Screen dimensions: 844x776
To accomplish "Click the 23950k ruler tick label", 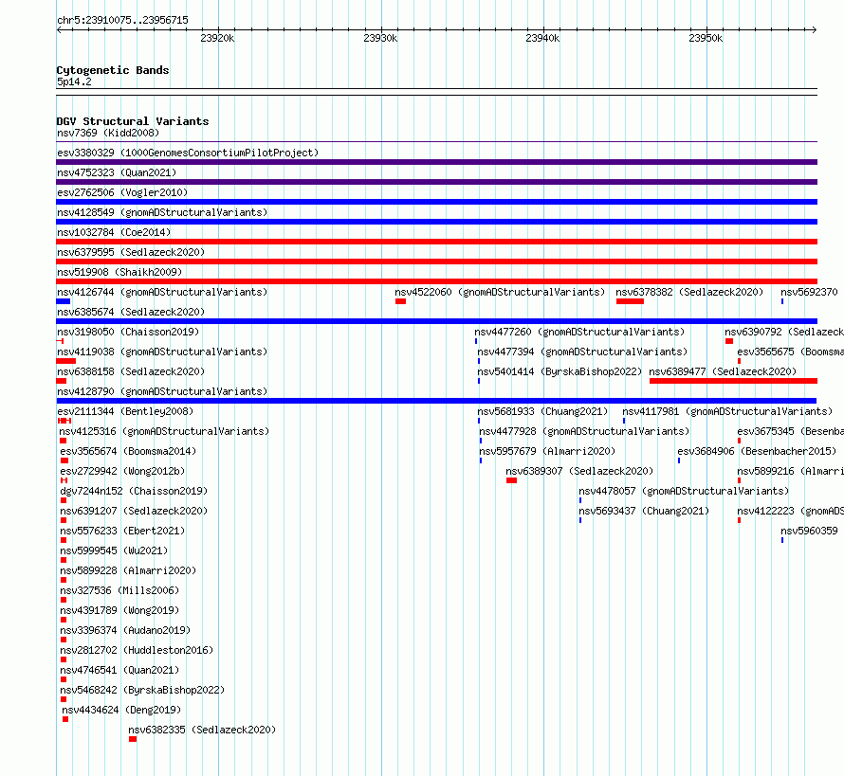I will [706, 38].
